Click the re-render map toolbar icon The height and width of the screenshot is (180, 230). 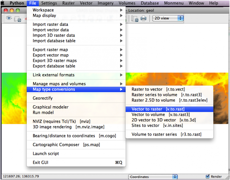point(17,19)
